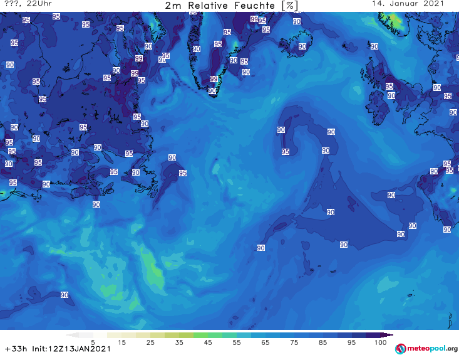Click the 90 contour label over Iceland
The width and height of the screenshot is (459, 355).
[x=302, y=46]
